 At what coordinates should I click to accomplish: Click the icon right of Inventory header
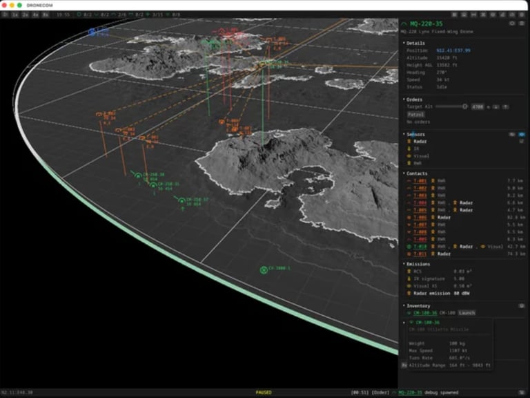[521, 305]
